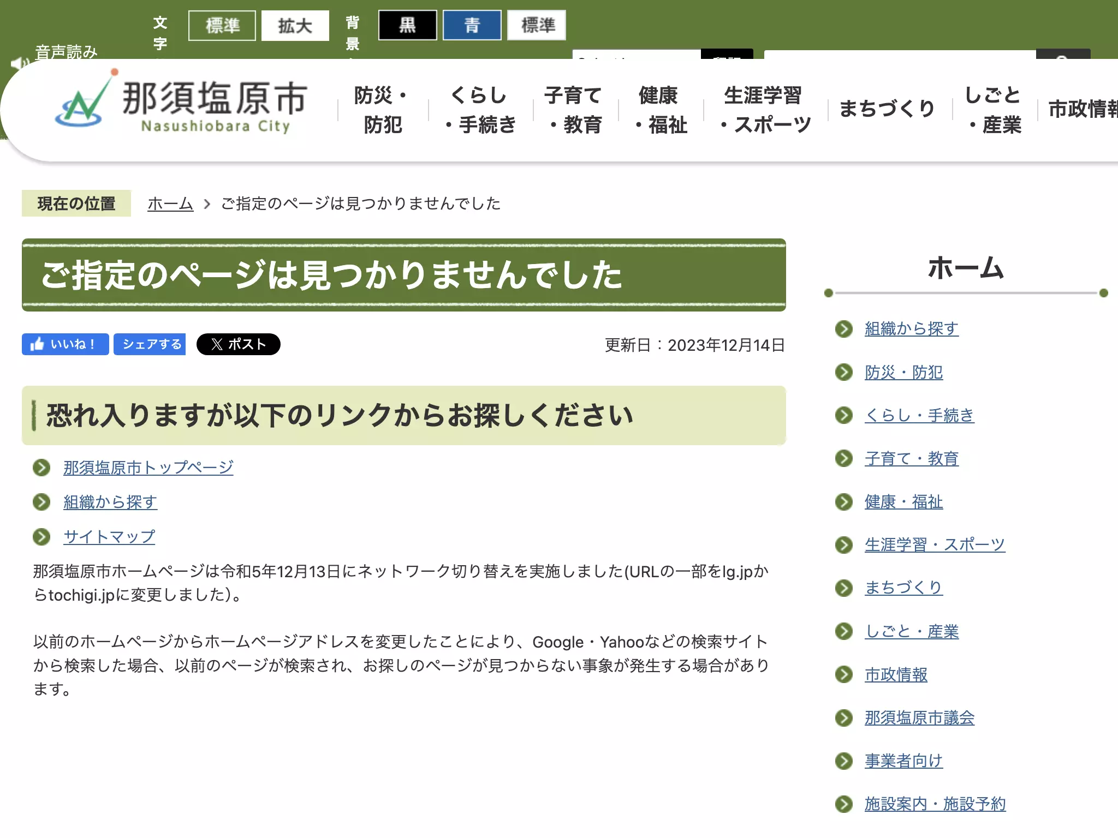Open sidebar 市政情報 link
This screenshot has width=1118, height=838.
(896, 675)
